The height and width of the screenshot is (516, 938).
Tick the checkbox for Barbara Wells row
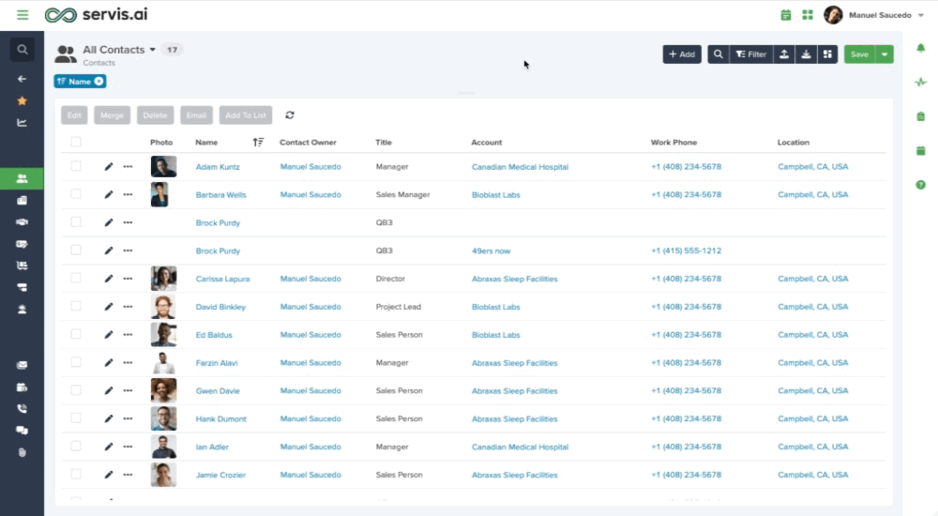click(x=76, y=194)
